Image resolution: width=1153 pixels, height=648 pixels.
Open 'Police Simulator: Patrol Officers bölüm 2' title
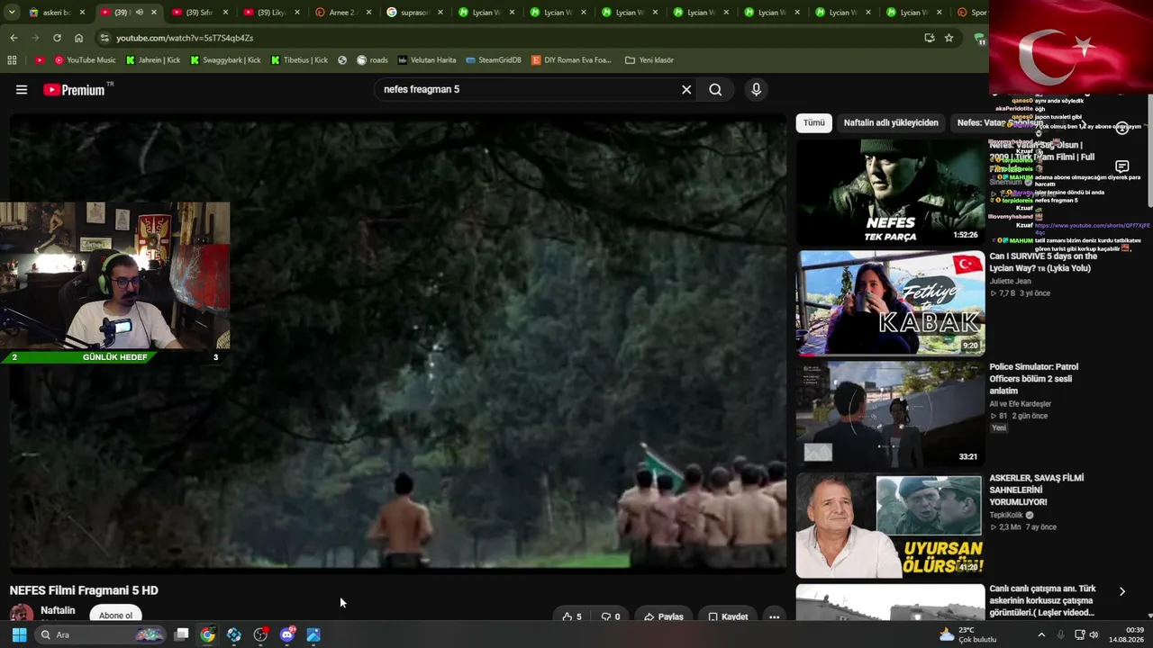click(x=1034, y=379)
